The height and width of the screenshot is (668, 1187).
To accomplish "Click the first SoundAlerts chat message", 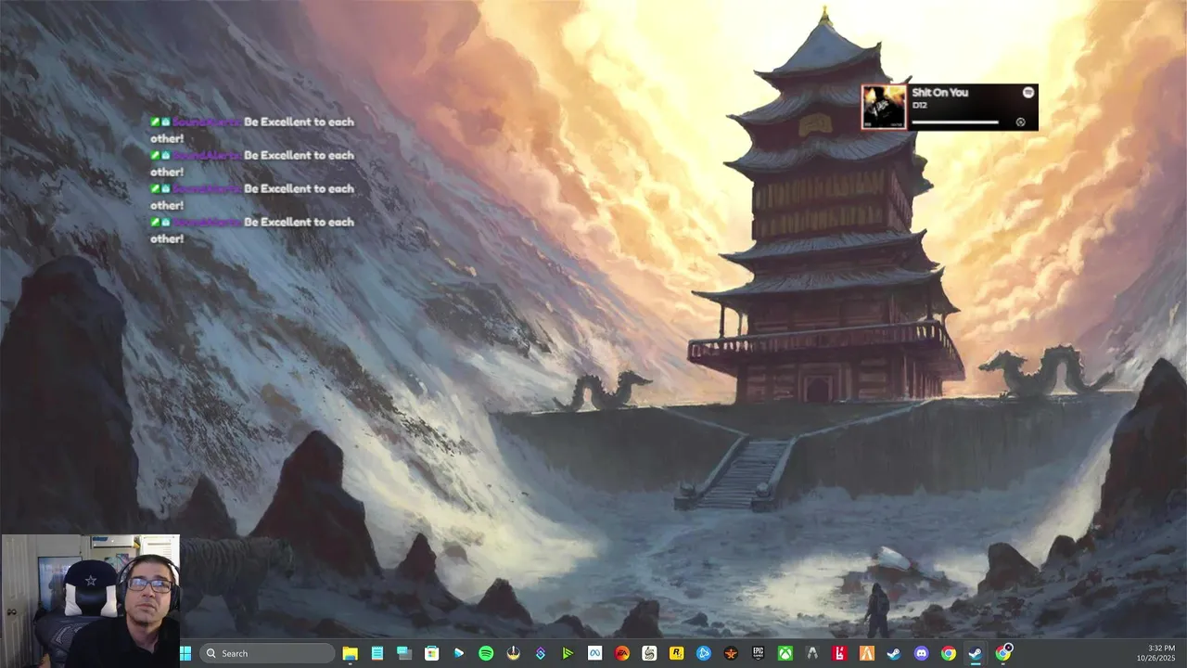I will pyautogui.click(x=252, y=130).
